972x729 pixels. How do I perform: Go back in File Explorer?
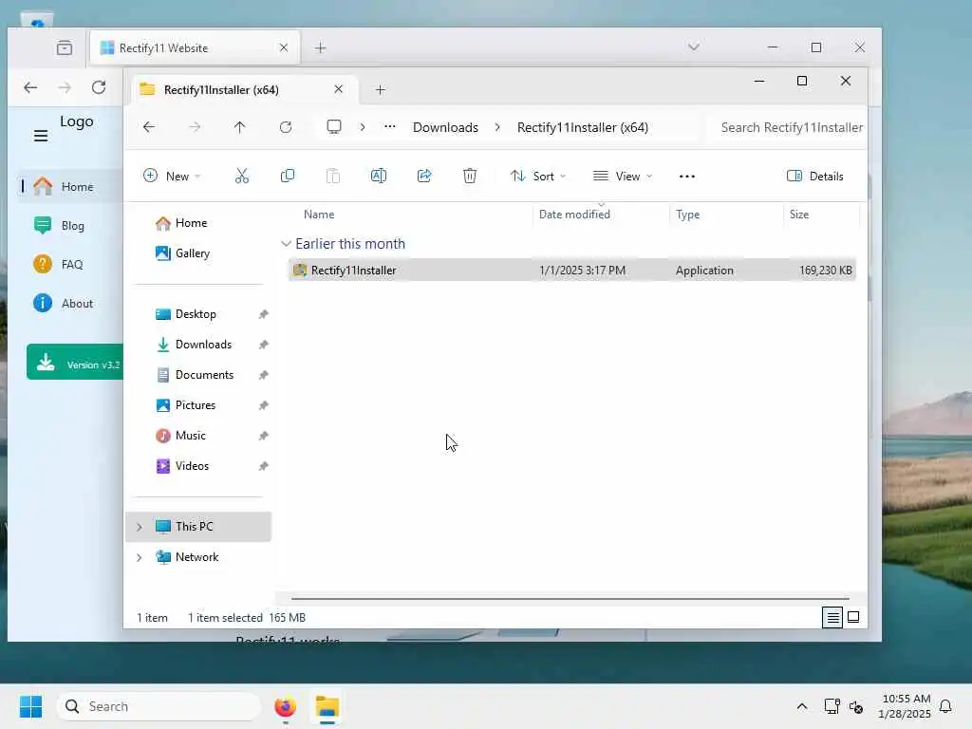point(149,127)
